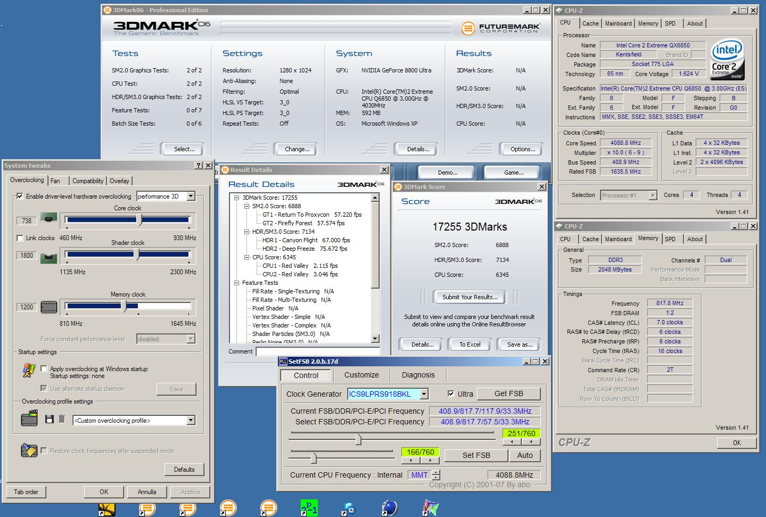Open the performance 3D dropdown
This screenshot has height=517, width=766.
(x=191, y=196)
